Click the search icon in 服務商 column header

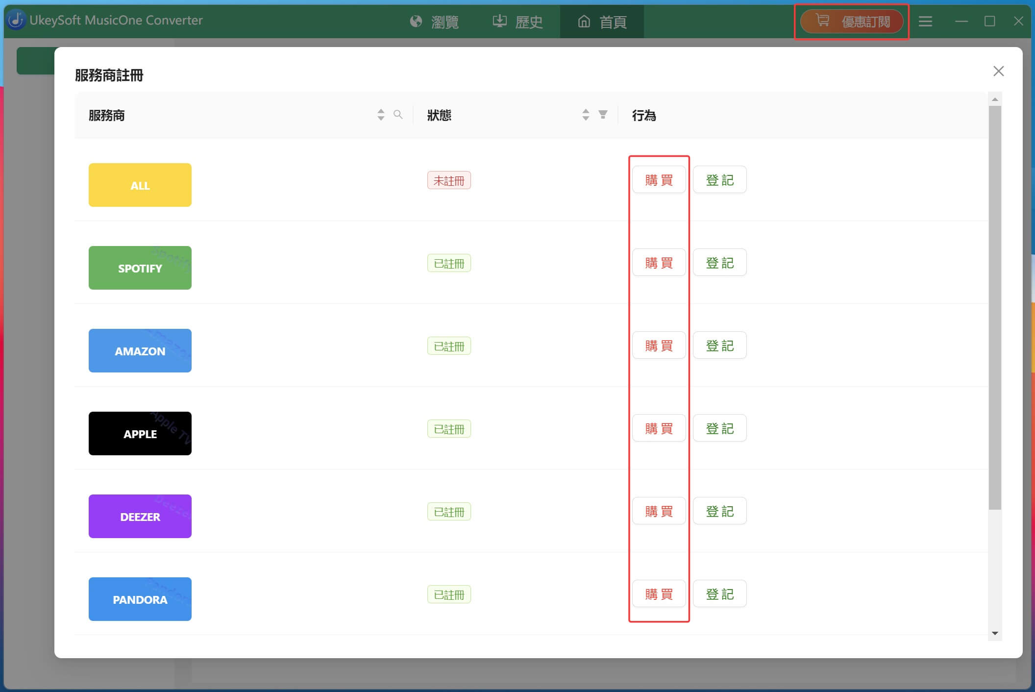coord(398,115)
